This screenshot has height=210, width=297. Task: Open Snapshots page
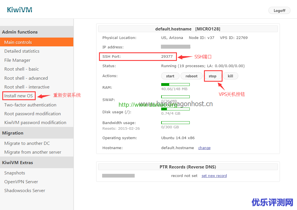(15, 173)
